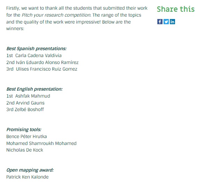Click Mohamed Shamroukh Mohamed
The height and width of the screenshot is (182, 199).
point(41,143)
